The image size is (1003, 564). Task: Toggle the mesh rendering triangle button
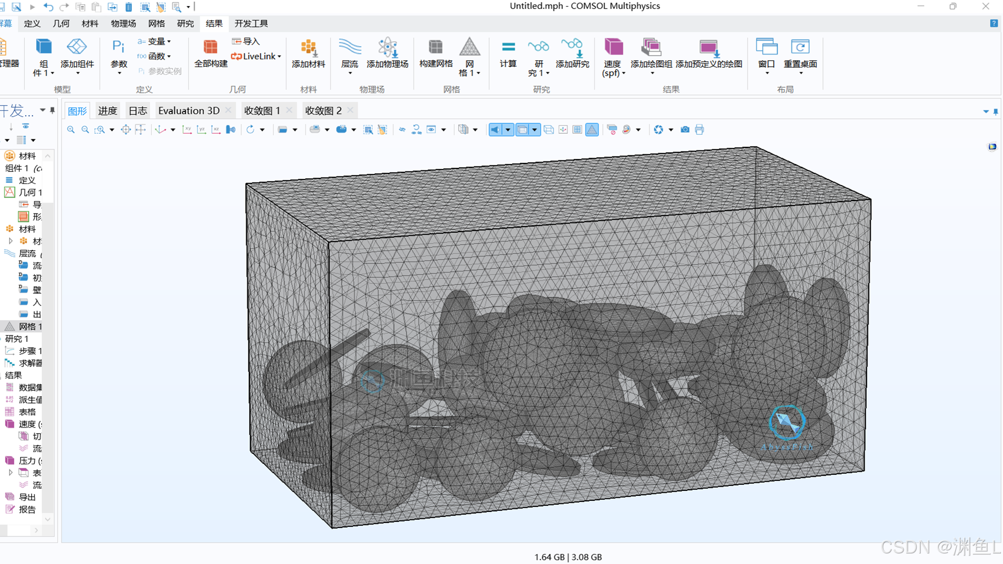click(x=592, y=130)
